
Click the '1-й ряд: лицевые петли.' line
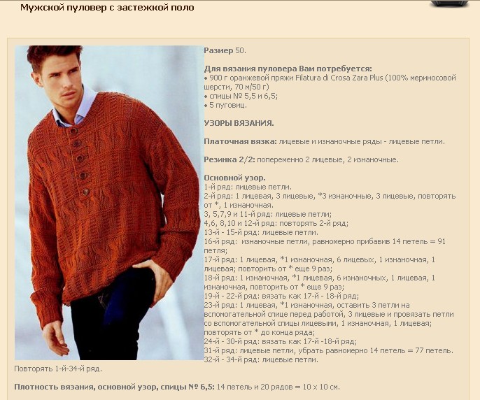(x=248, y=187)
